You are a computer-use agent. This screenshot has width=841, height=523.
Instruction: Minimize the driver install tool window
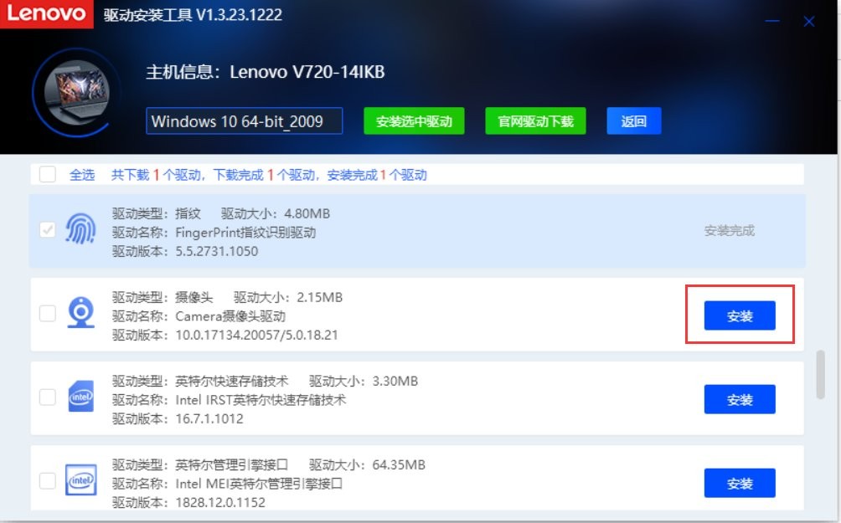pos(772,22)
